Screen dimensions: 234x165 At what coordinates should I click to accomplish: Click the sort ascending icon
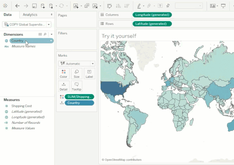118,6
